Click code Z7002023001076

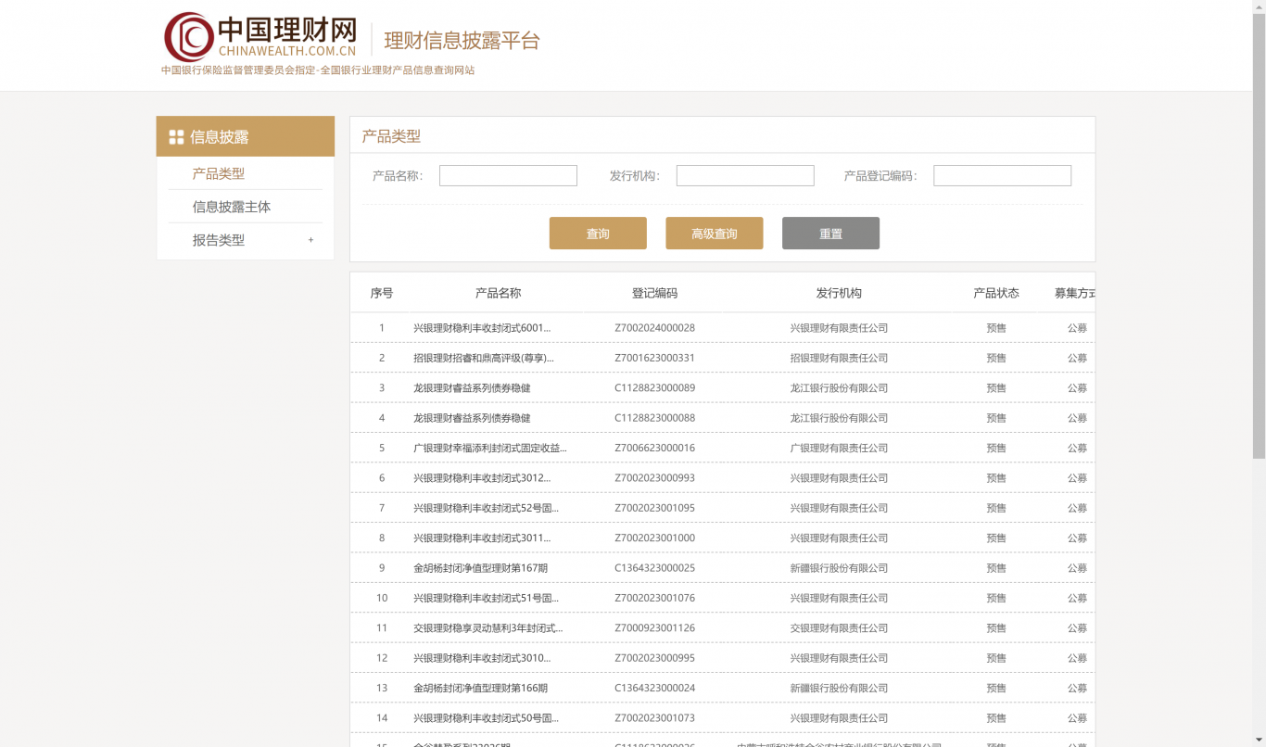pyautogui.click(x=655, y=598)
